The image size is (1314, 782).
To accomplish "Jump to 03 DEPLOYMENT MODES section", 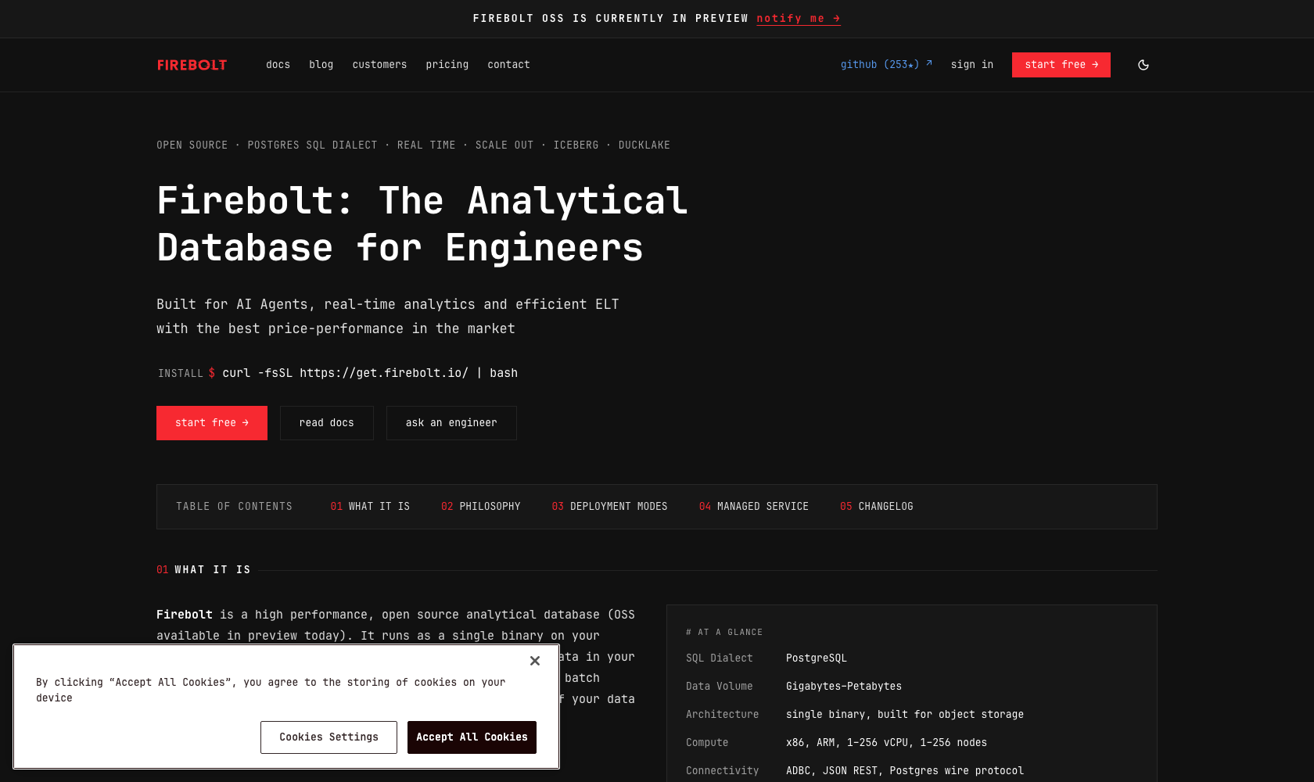I will coord(609,507).
